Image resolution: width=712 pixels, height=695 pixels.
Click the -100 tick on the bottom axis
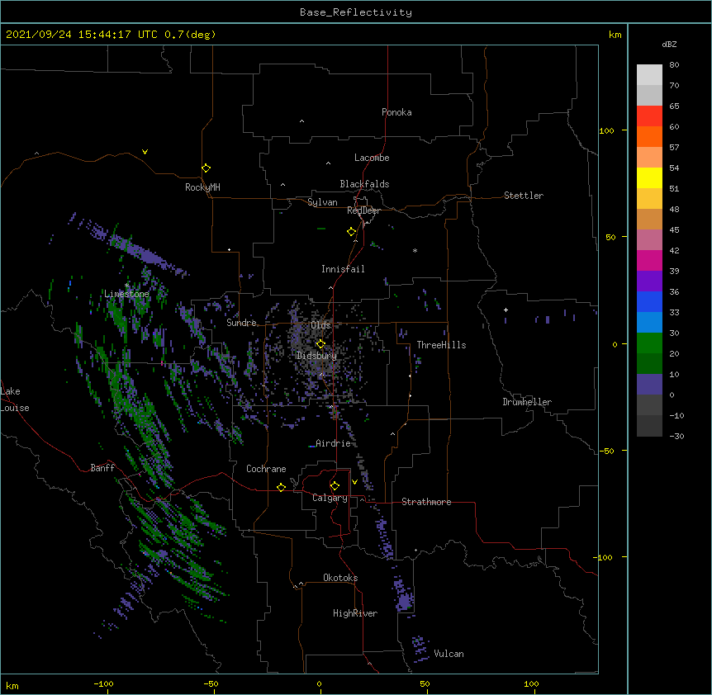[x=103, y=683]
